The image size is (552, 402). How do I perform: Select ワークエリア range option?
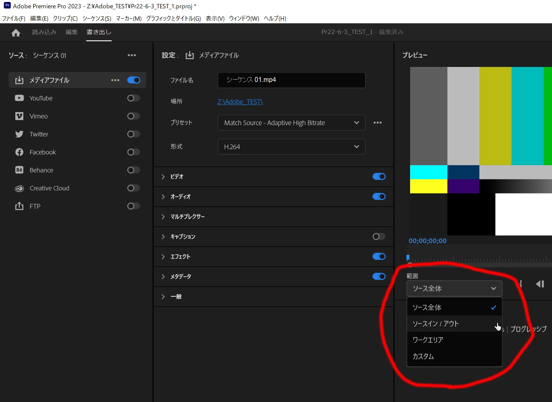(x=454, y=340)
